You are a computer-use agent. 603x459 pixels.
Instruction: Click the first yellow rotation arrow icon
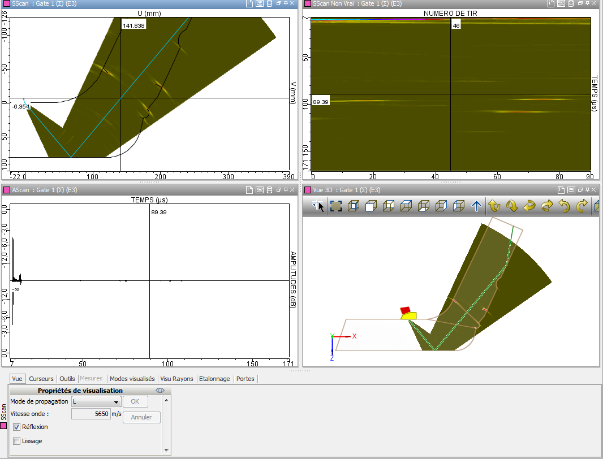pyautogui.click(x=494, y=207)
